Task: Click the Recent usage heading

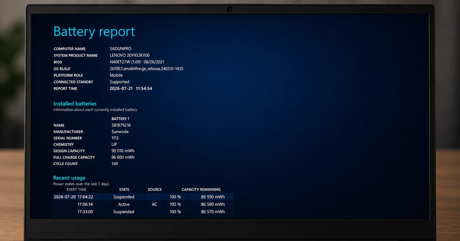Action: (x=69, y=178)
